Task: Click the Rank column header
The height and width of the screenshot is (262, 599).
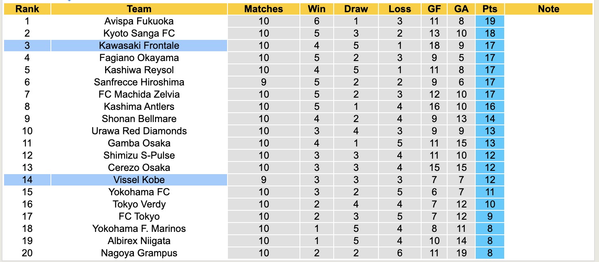Action: coord(27,9)
